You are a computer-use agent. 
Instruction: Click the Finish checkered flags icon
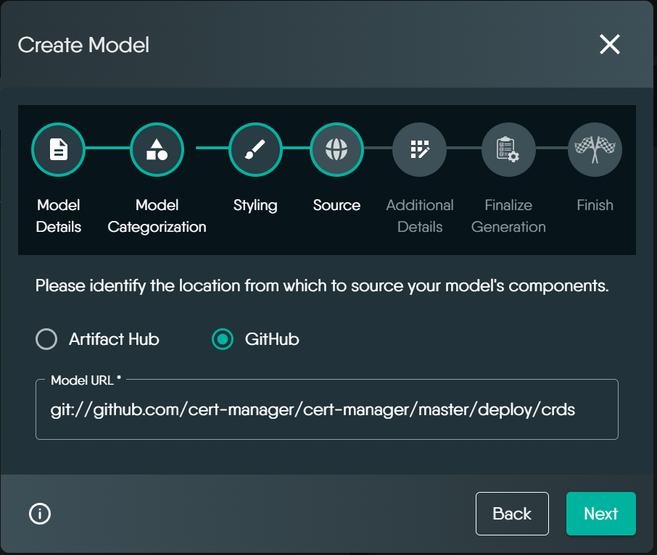pos(595,150)
